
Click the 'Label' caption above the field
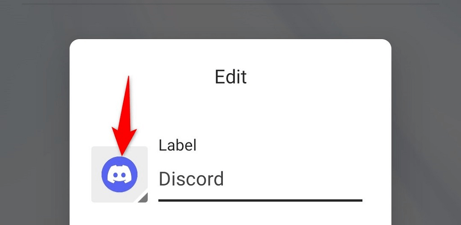pyautogui.click(x=177, y=145)
